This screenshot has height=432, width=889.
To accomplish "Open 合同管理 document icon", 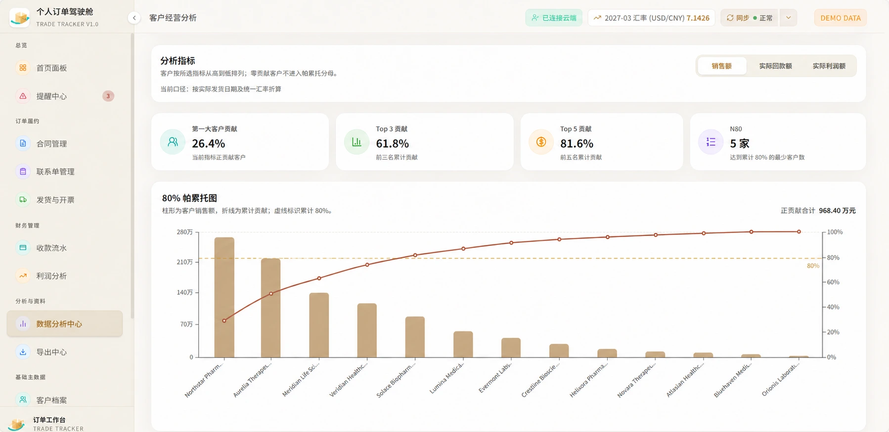I will 23,143.
